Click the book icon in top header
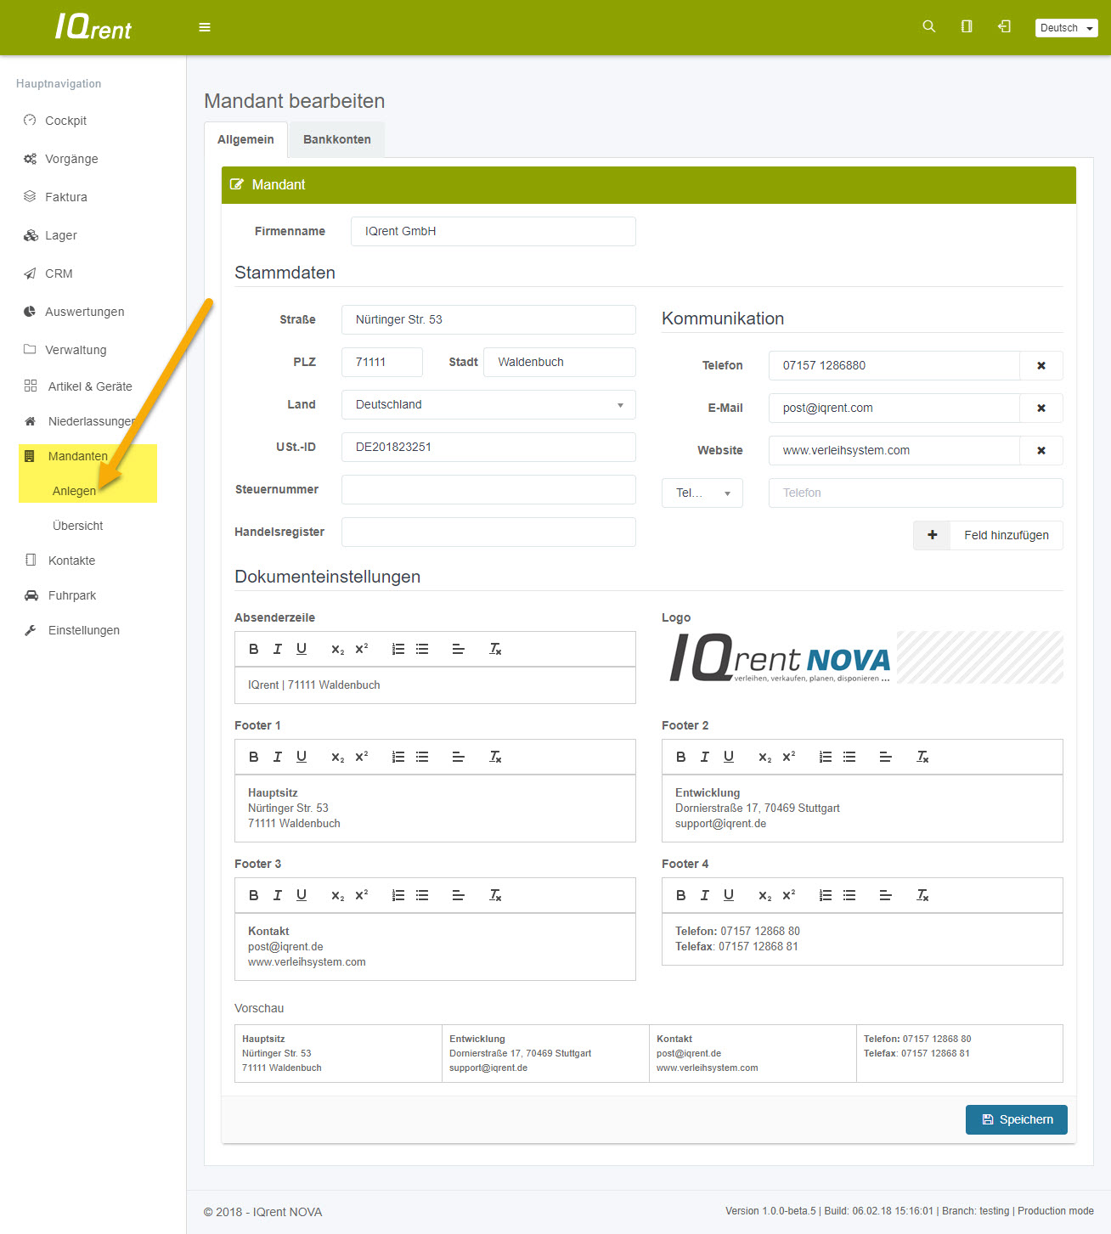This screenshot has height=1234, width=1111. coord(967,26)
